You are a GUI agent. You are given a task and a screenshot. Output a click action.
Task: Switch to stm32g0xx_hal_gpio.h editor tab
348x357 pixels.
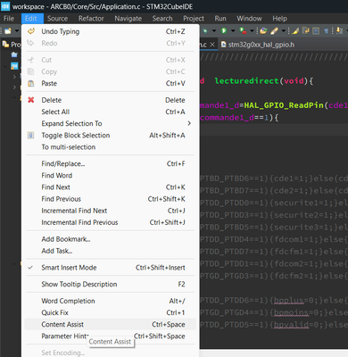258,45
